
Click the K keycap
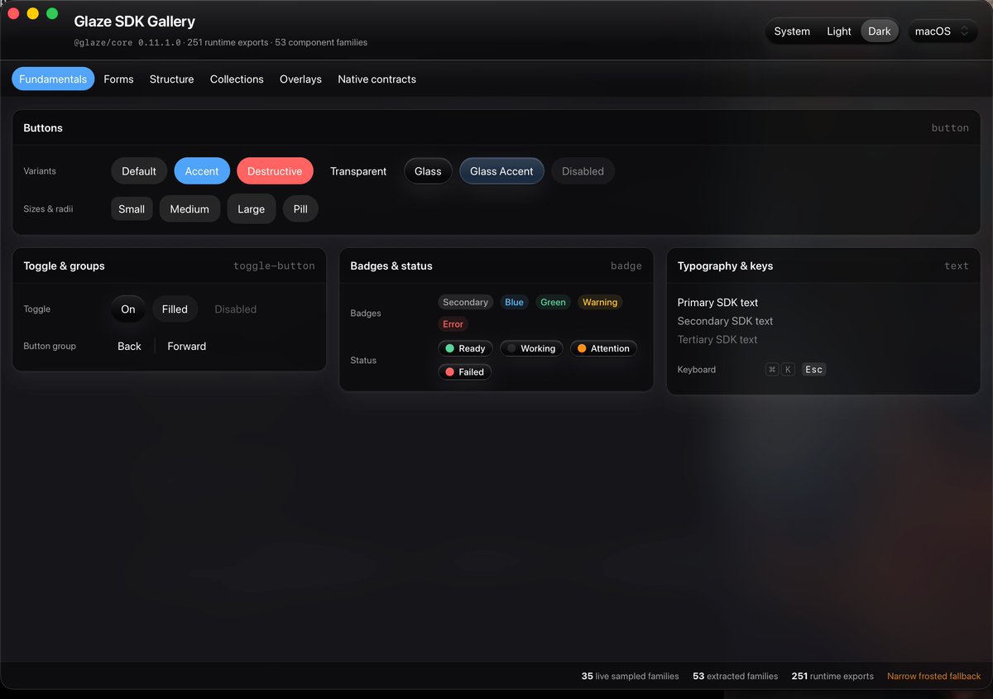(x=788, y=370)
